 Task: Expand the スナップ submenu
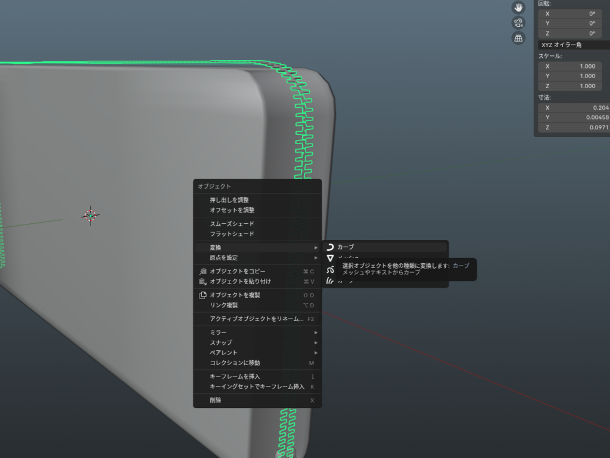click(x=257, y=342)
